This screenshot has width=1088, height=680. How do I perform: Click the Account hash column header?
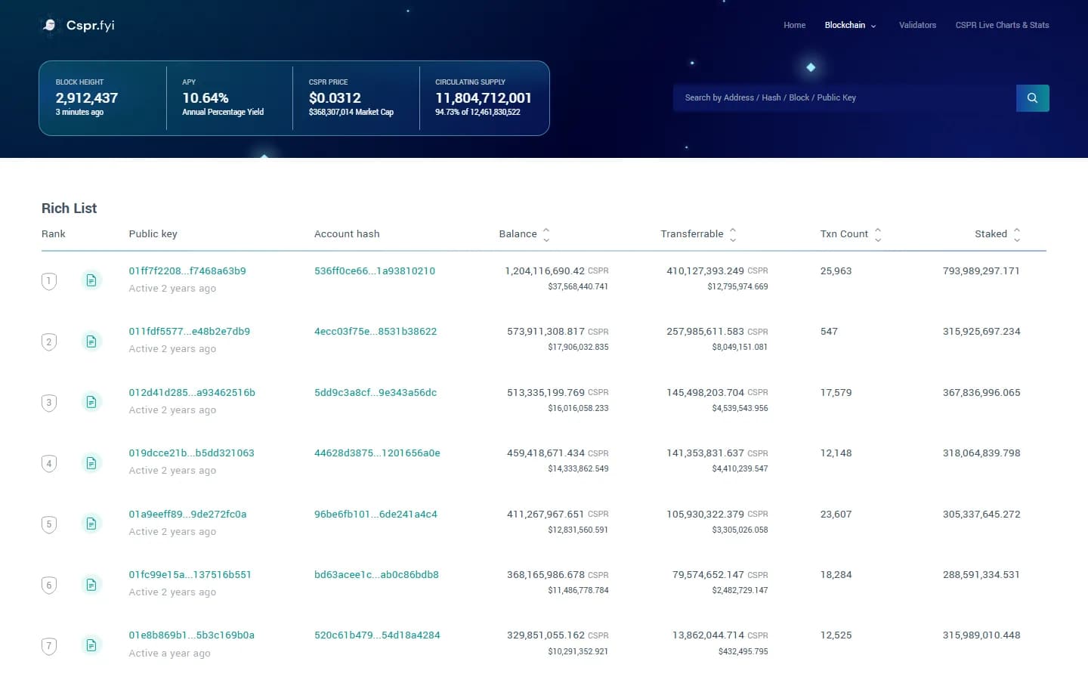347,234
